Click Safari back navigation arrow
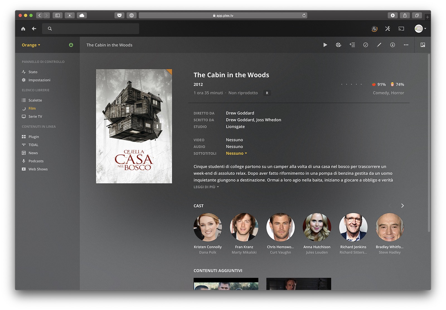This screenshot has width=446, height=310. coord(40,15)
